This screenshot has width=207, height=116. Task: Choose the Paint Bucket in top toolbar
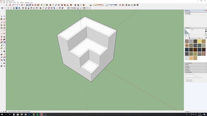pos(47,5)
